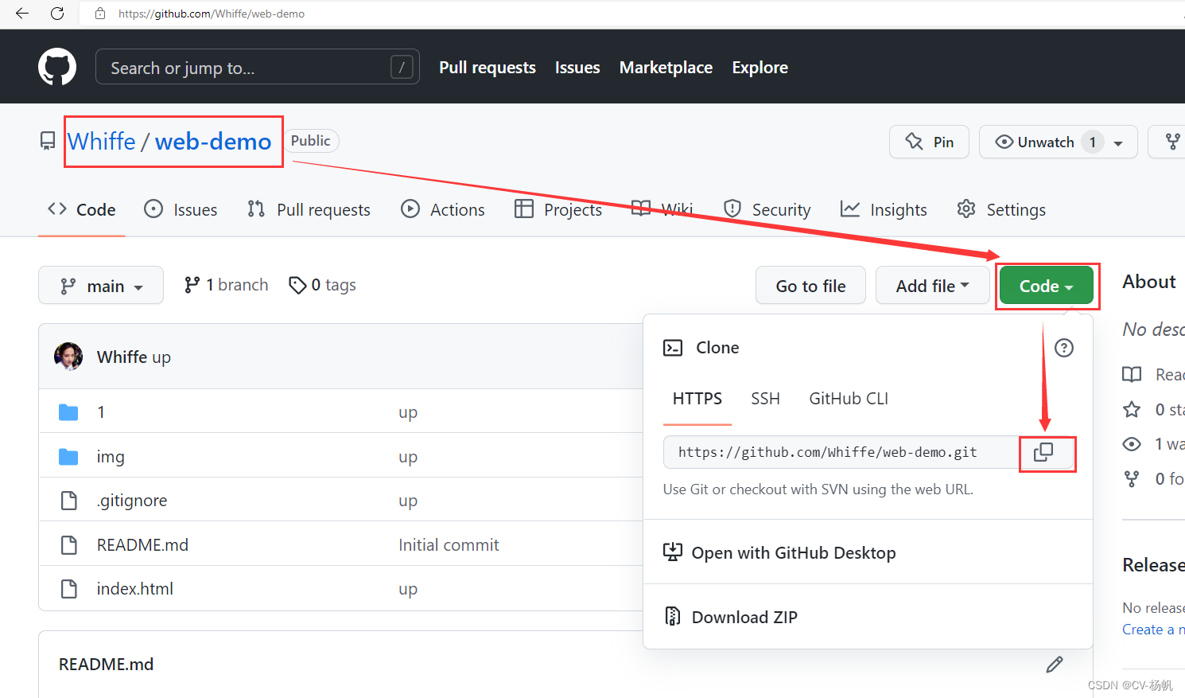Click the eye watching icon in About
The image size is (1185, 698).
pos(1132,444)
